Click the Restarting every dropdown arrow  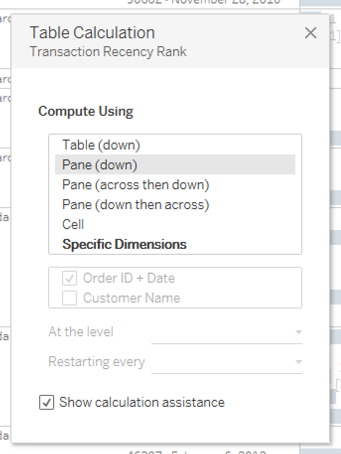[298, 362]
